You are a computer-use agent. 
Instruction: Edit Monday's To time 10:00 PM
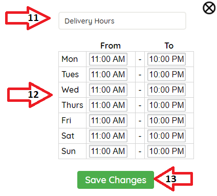166,59
